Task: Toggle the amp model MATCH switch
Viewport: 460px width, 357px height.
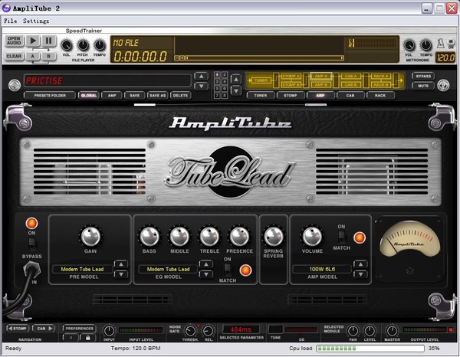Action: (x=341, y=236)
